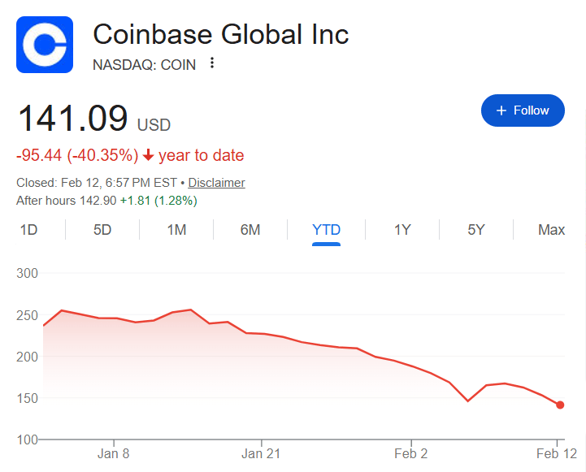Click the plus icon in Follow button
This screenshot has height=472, width=586.
click(x=501, y=110)
